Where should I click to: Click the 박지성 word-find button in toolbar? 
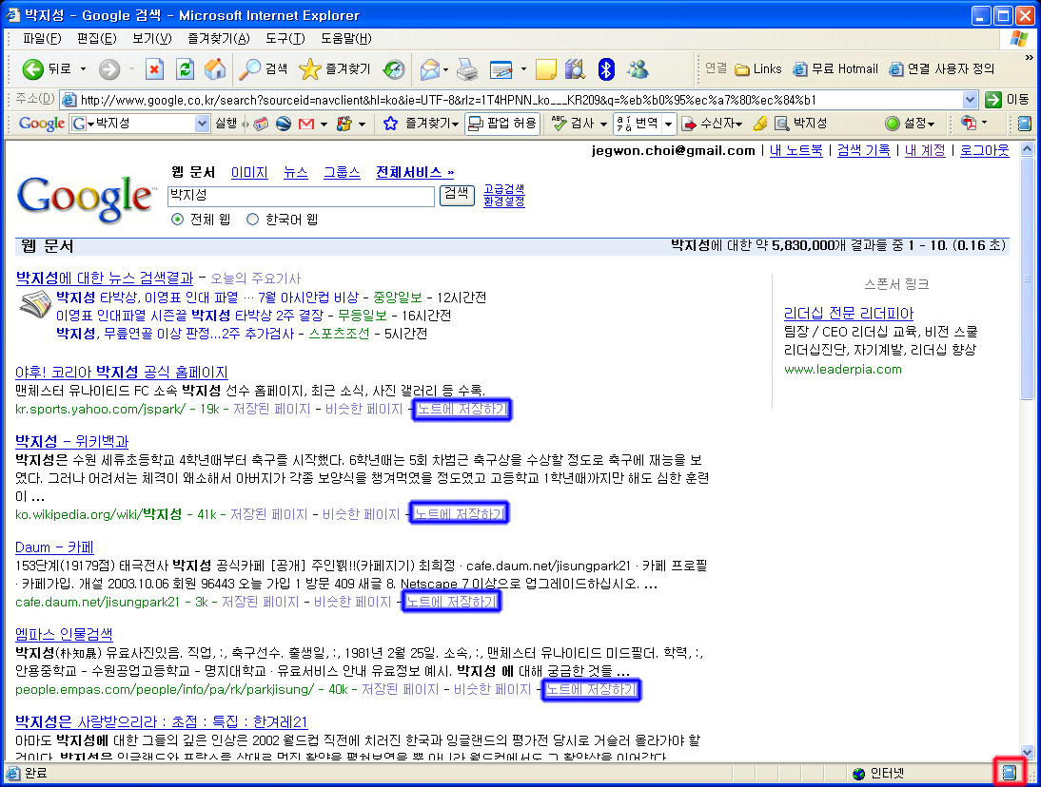tap(800, 123)
